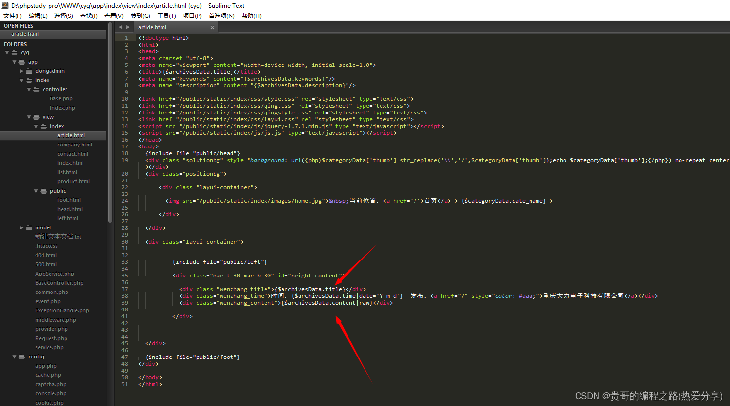This screenshot has height=406, width=730.
Task: Collapse the index folder under app
Action: point(22,80)
